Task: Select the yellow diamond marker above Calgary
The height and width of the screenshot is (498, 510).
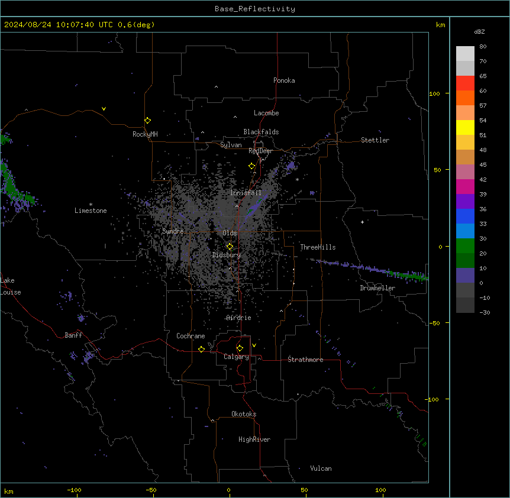Action: 240,348
